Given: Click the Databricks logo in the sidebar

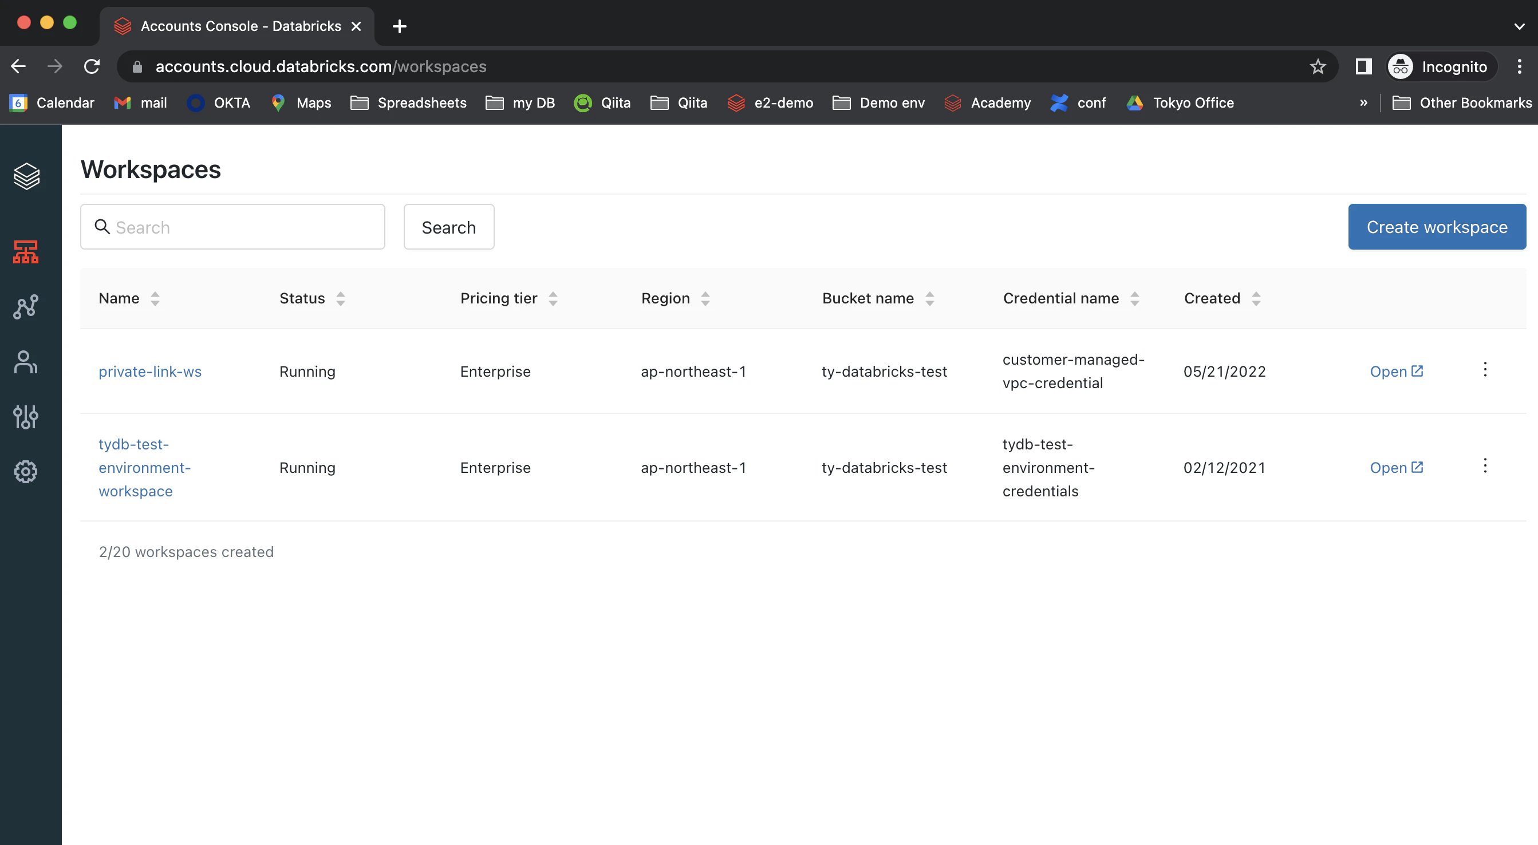Looking at the screenshot, I should pyautogui.click(x=27, y=176).
